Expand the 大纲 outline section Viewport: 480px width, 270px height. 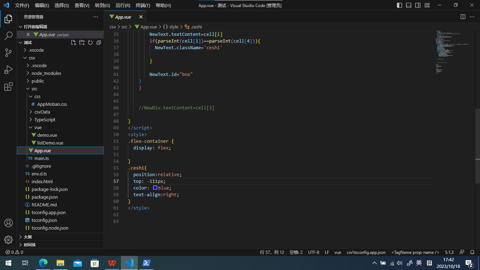pos(27,237)
